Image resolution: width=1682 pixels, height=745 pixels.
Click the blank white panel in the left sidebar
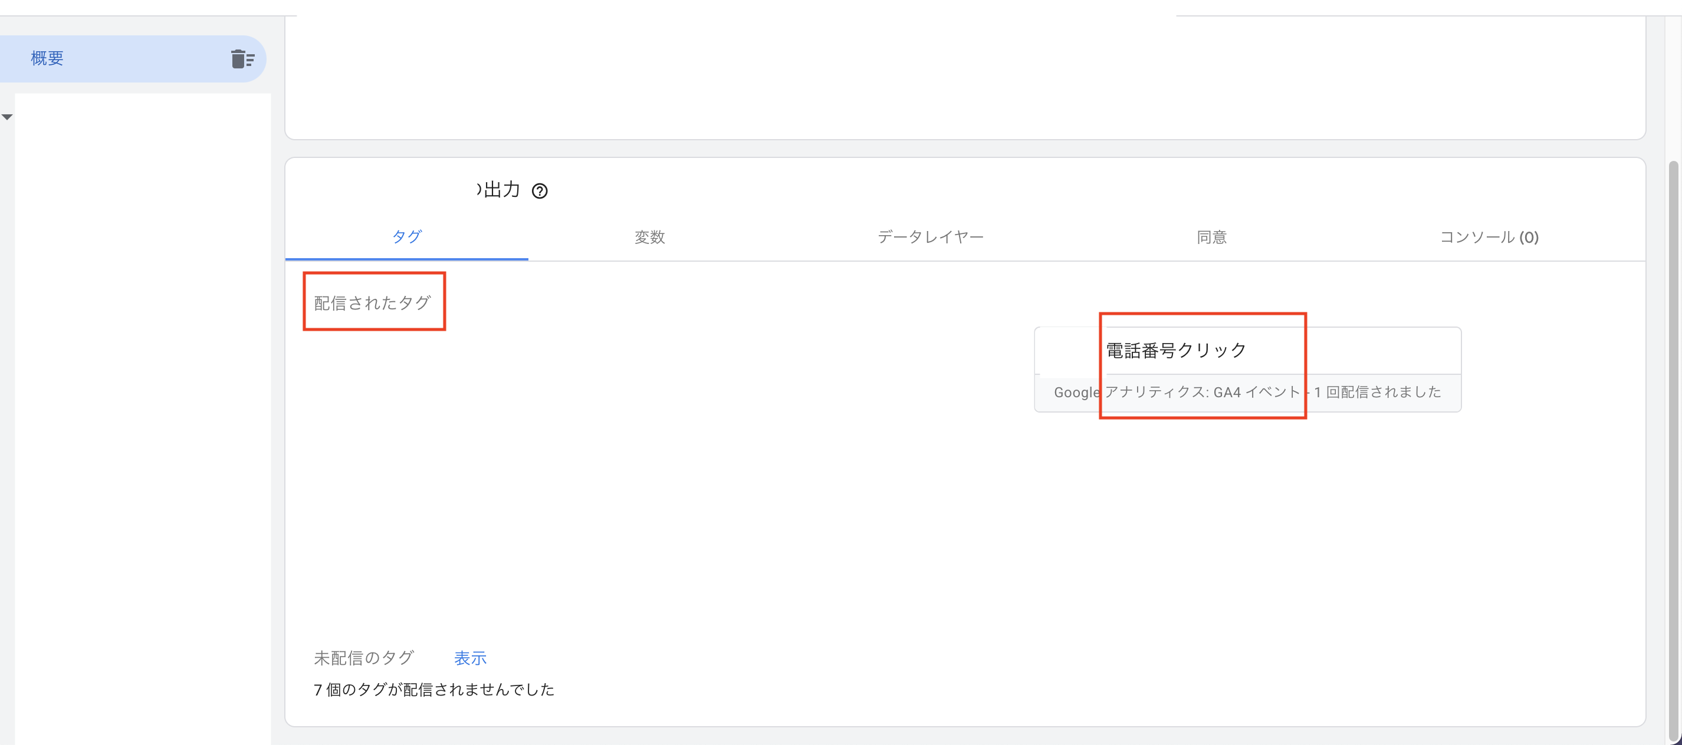142,417
